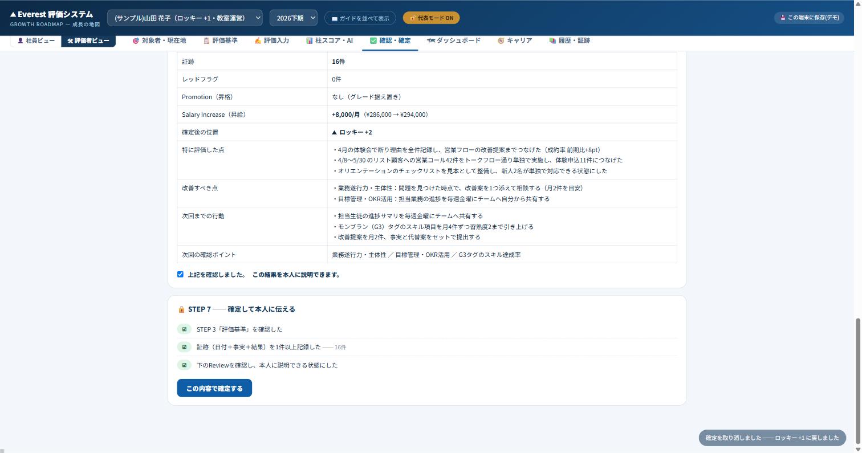Open the employee selector showing 山田 花子
Screen dimensions: 862x453
pyautogui.click(x=185, y=18)
